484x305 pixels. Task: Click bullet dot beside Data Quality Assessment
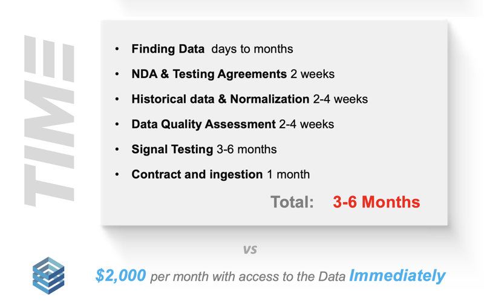(117, 124)
